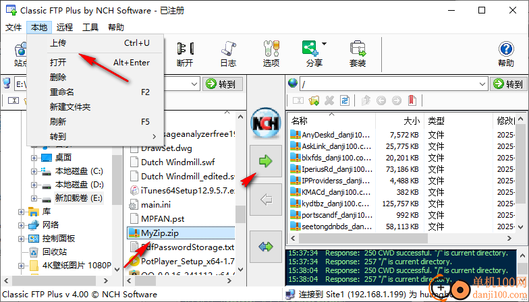Open the 文件 menu

(x=13, y=27)
